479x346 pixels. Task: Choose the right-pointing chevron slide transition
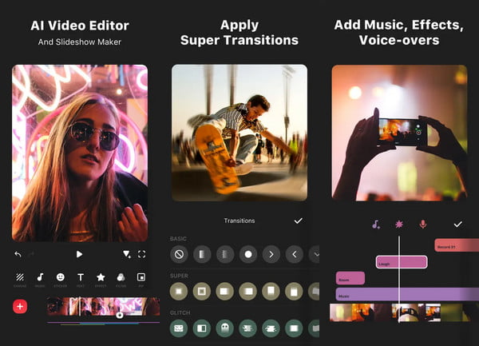(271, 254)
